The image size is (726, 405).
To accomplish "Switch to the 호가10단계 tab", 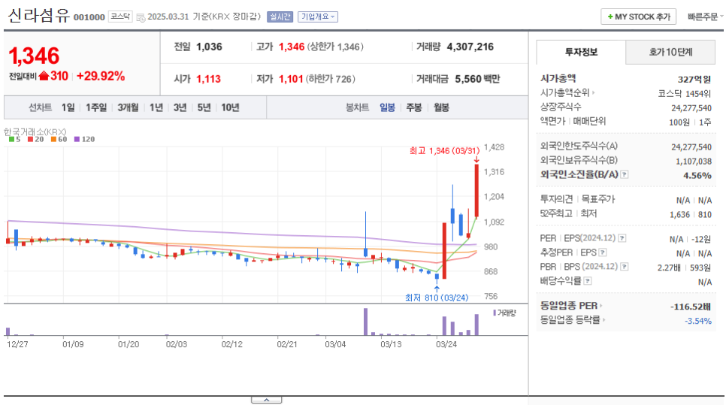I will [670, 52].
